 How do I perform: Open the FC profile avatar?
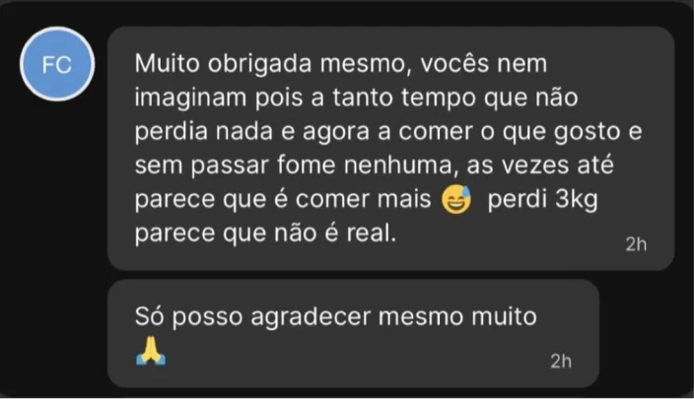[57, 64]
